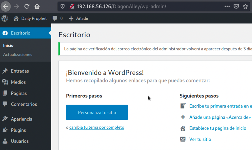Save the page to Pocket
Image resolution: width=252 pixels, height=150 pixels.
[x=236, y=6]
